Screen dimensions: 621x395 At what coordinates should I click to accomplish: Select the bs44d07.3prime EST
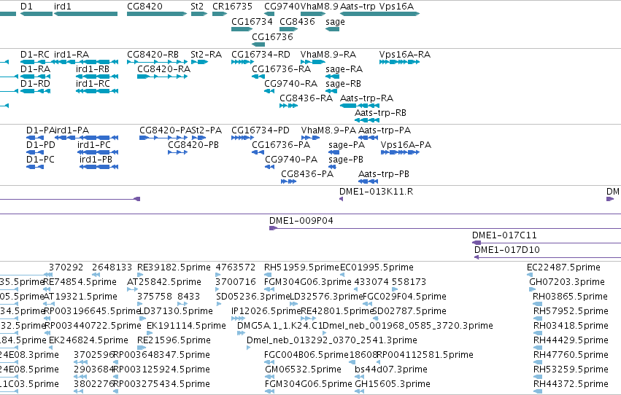point(359,377)
